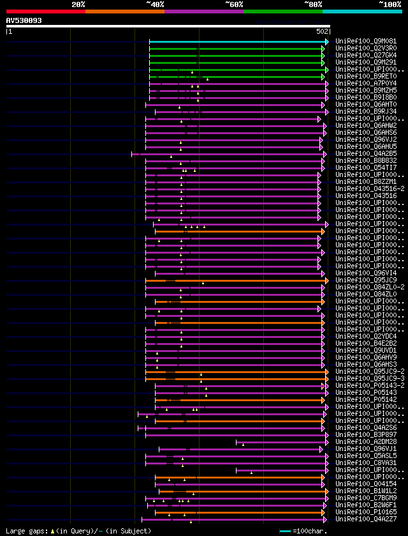Image resolution: width=408 pixels, height=536 pixels.
Task: Open hit UniRef100_B9RET0
Action: click(x=366, y=77)
